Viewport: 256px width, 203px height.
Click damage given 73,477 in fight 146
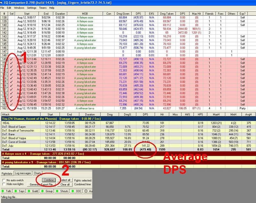[123, 48]
